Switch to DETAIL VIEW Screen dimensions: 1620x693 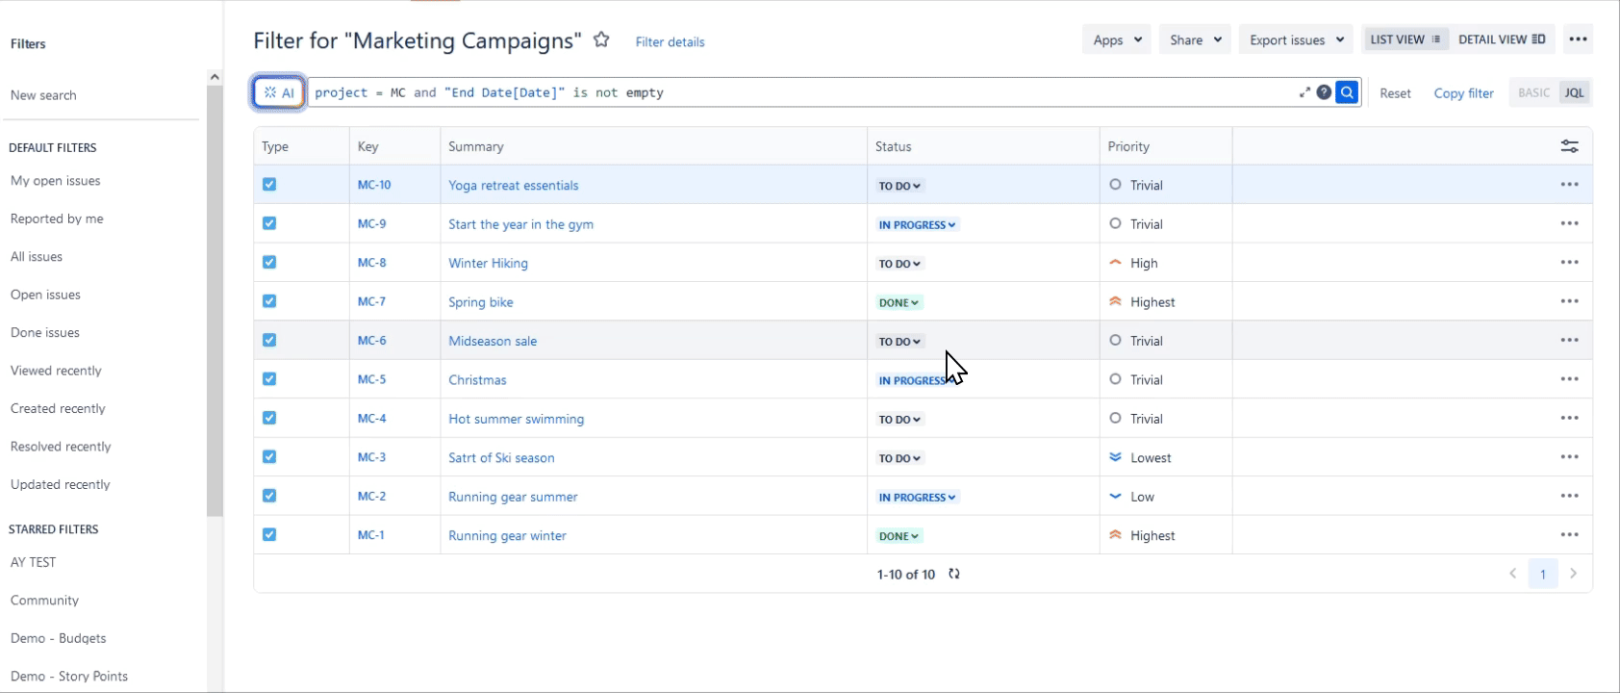point(1502,39)
